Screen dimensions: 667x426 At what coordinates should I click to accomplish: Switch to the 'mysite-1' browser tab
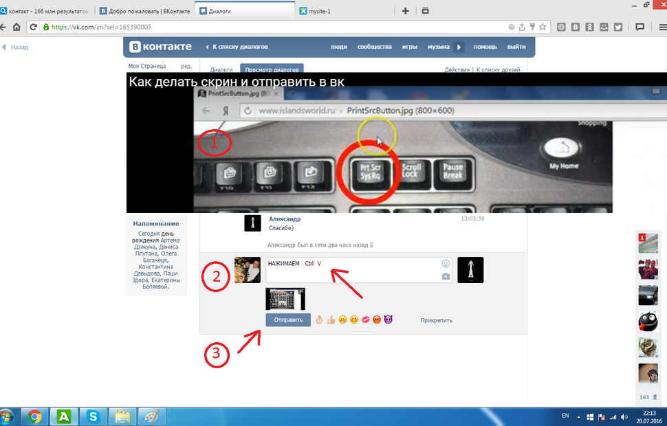click(x=344, y=11)
